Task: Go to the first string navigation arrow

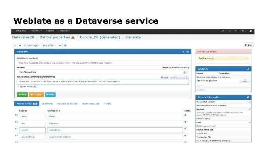Action: click(15, 45)
